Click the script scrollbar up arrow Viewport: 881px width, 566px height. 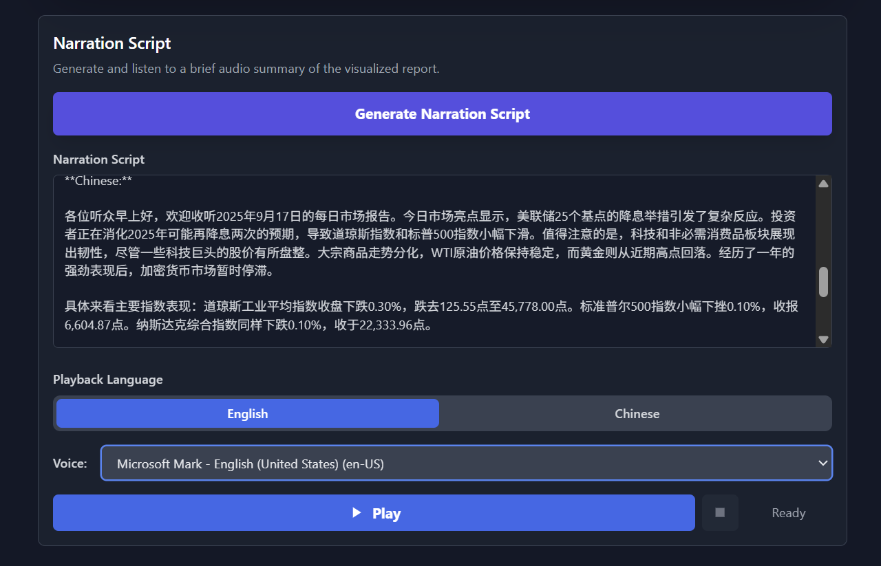coord(823,183)
